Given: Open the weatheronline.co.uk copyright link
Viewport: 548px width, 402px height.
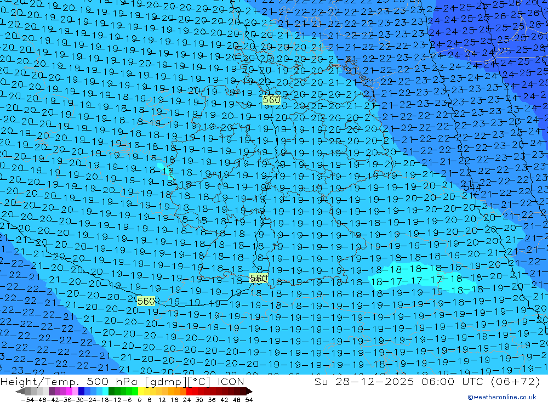Looking at the screenshot, I should coord(501,397).
